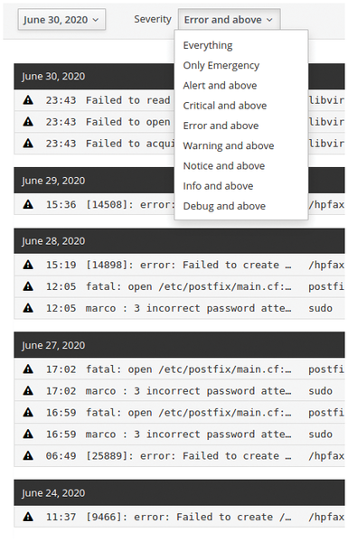Viewport: 348px width, 542px height.
Task: Click warning icon on 17:02 marco sudo entry
Action: [x=28, y=390]
